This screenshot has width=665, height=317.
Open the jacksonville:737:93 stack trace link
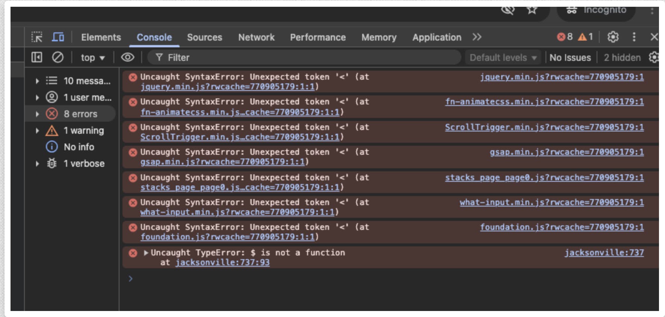point(222,263)
